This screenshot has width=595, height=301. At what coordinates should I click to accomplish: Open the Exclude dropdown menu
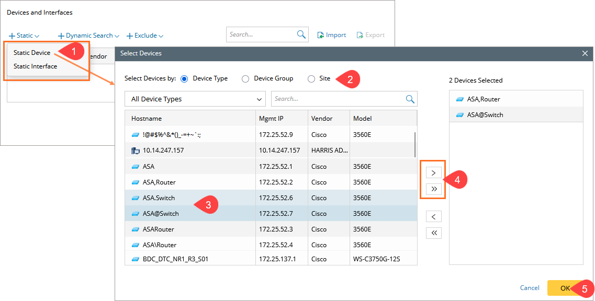(145, 36)
